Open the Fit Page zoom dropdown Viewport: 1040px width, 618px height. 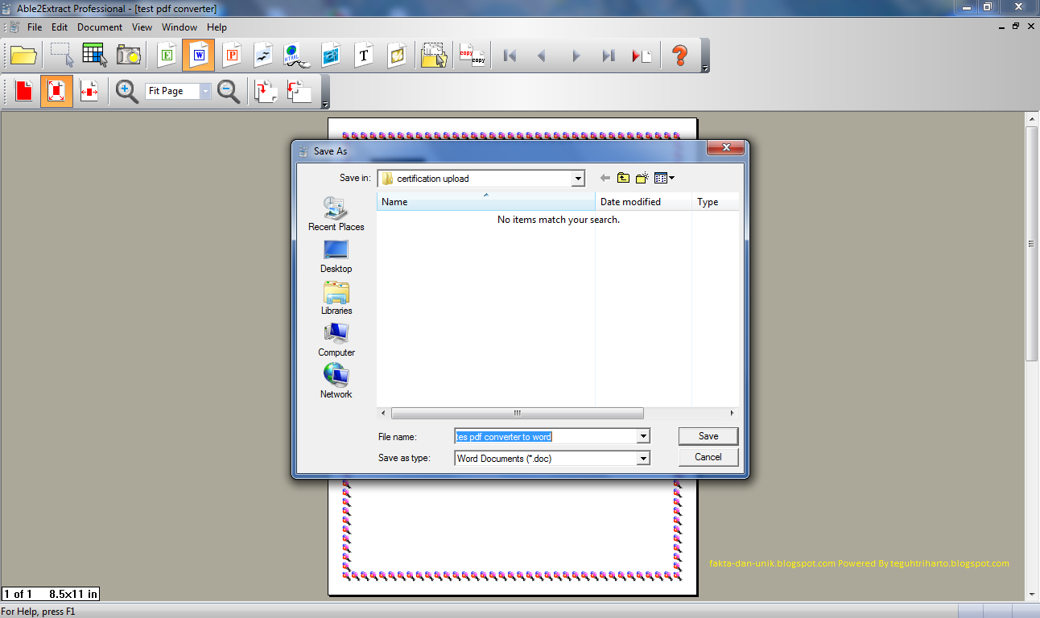click(205, 91)
